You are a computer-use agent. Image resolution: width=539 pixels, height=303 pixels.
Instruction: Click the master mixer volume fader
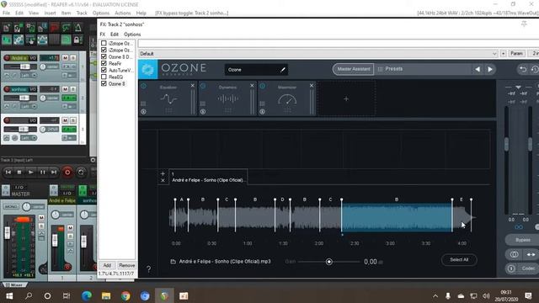(x=8, y=233)
